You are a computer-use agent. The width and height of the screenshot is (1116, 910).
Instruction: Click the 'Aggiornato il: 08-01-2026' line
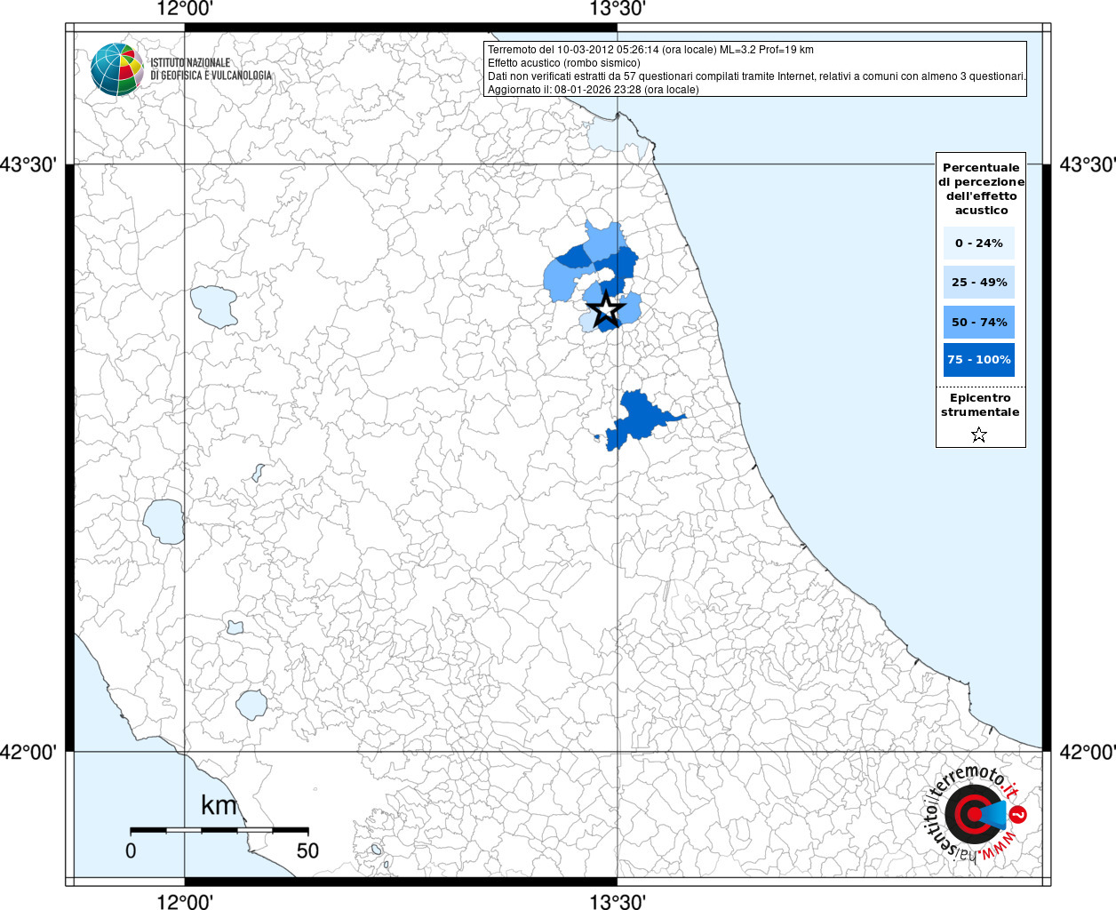pos(593,90)
